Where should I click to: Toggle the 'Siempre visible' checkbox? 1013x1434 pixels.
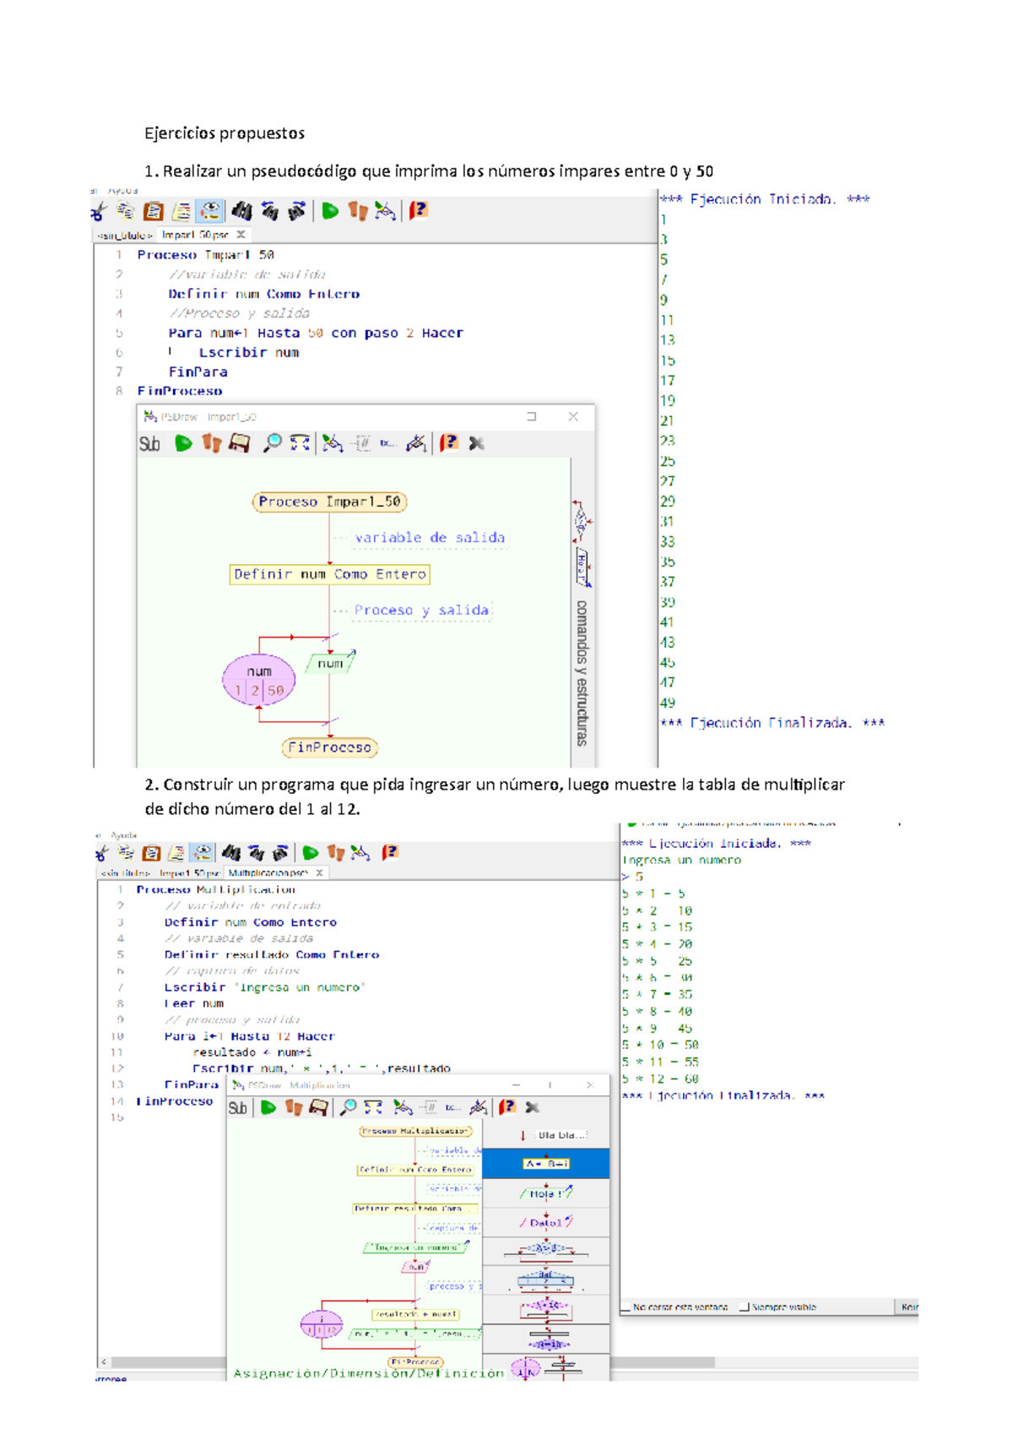click(744, 1307)
